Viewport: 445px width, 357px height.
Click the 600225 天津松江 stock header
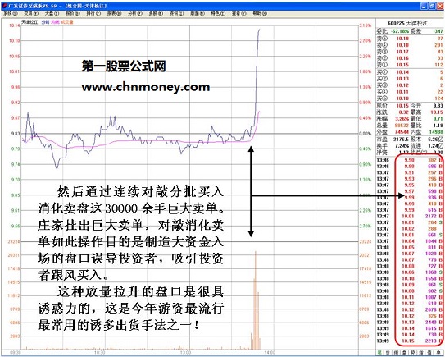click(407, 23)
